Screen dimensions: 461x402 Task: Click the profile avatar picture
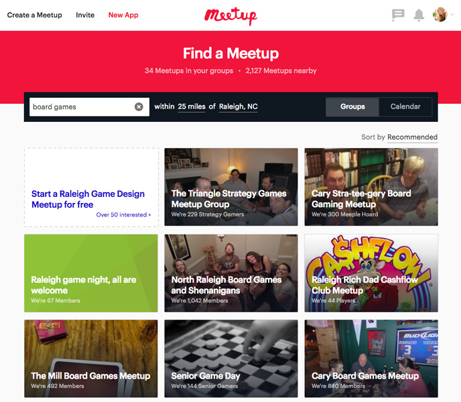(440, 15)
